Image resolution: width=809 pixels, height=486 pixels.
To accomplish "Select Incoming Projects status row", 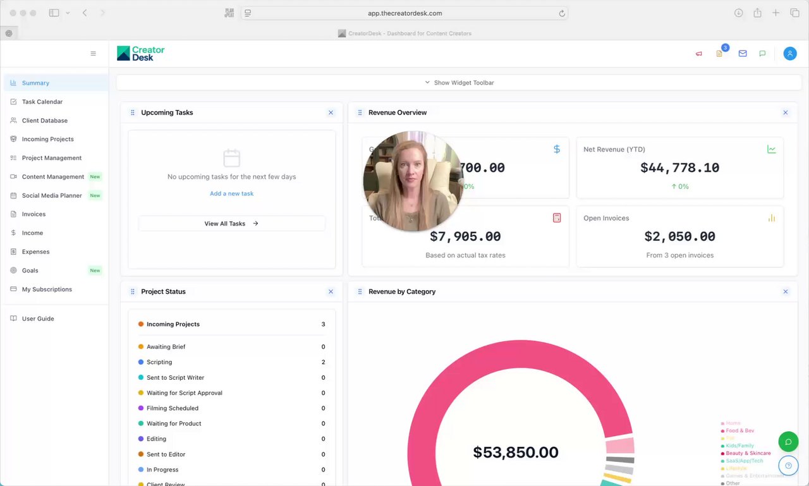I will coord(232,324).
